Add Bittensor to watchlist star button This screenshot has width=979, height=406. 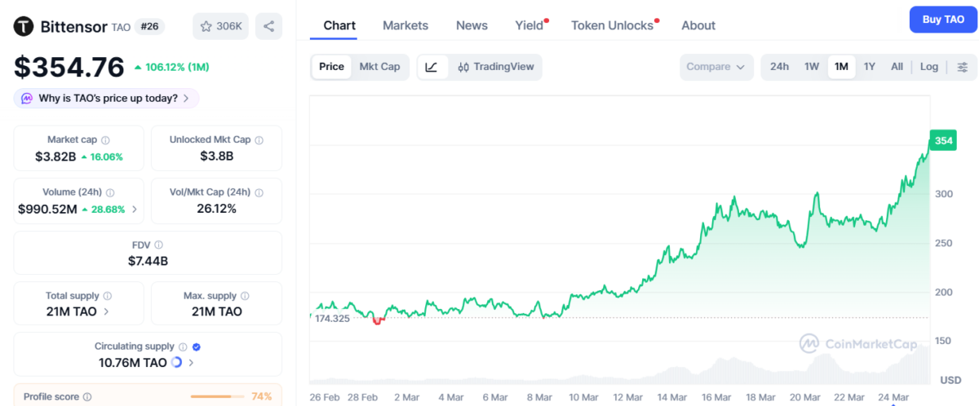click(220, 26)
